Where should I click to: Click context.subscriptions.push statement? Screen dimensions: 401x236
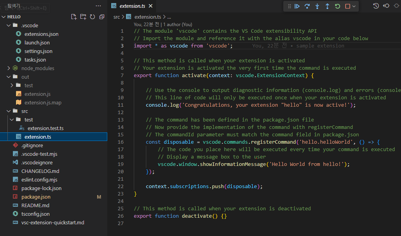[204, 187]
